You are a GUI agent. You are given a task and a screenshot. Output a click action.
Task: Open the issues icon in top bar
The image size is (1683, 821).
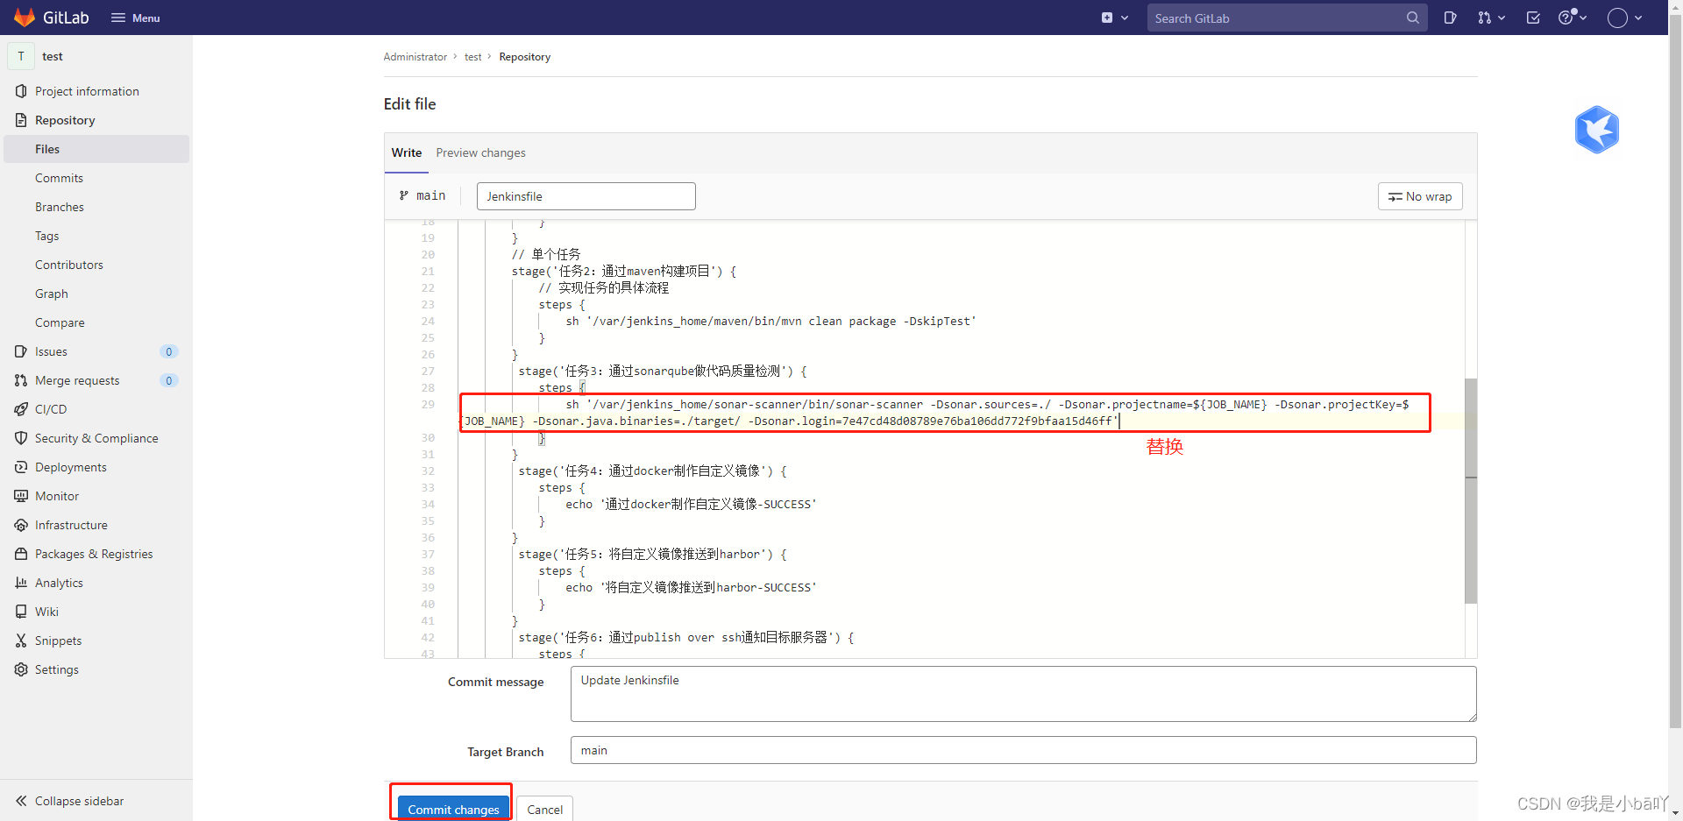(1450, 18)
